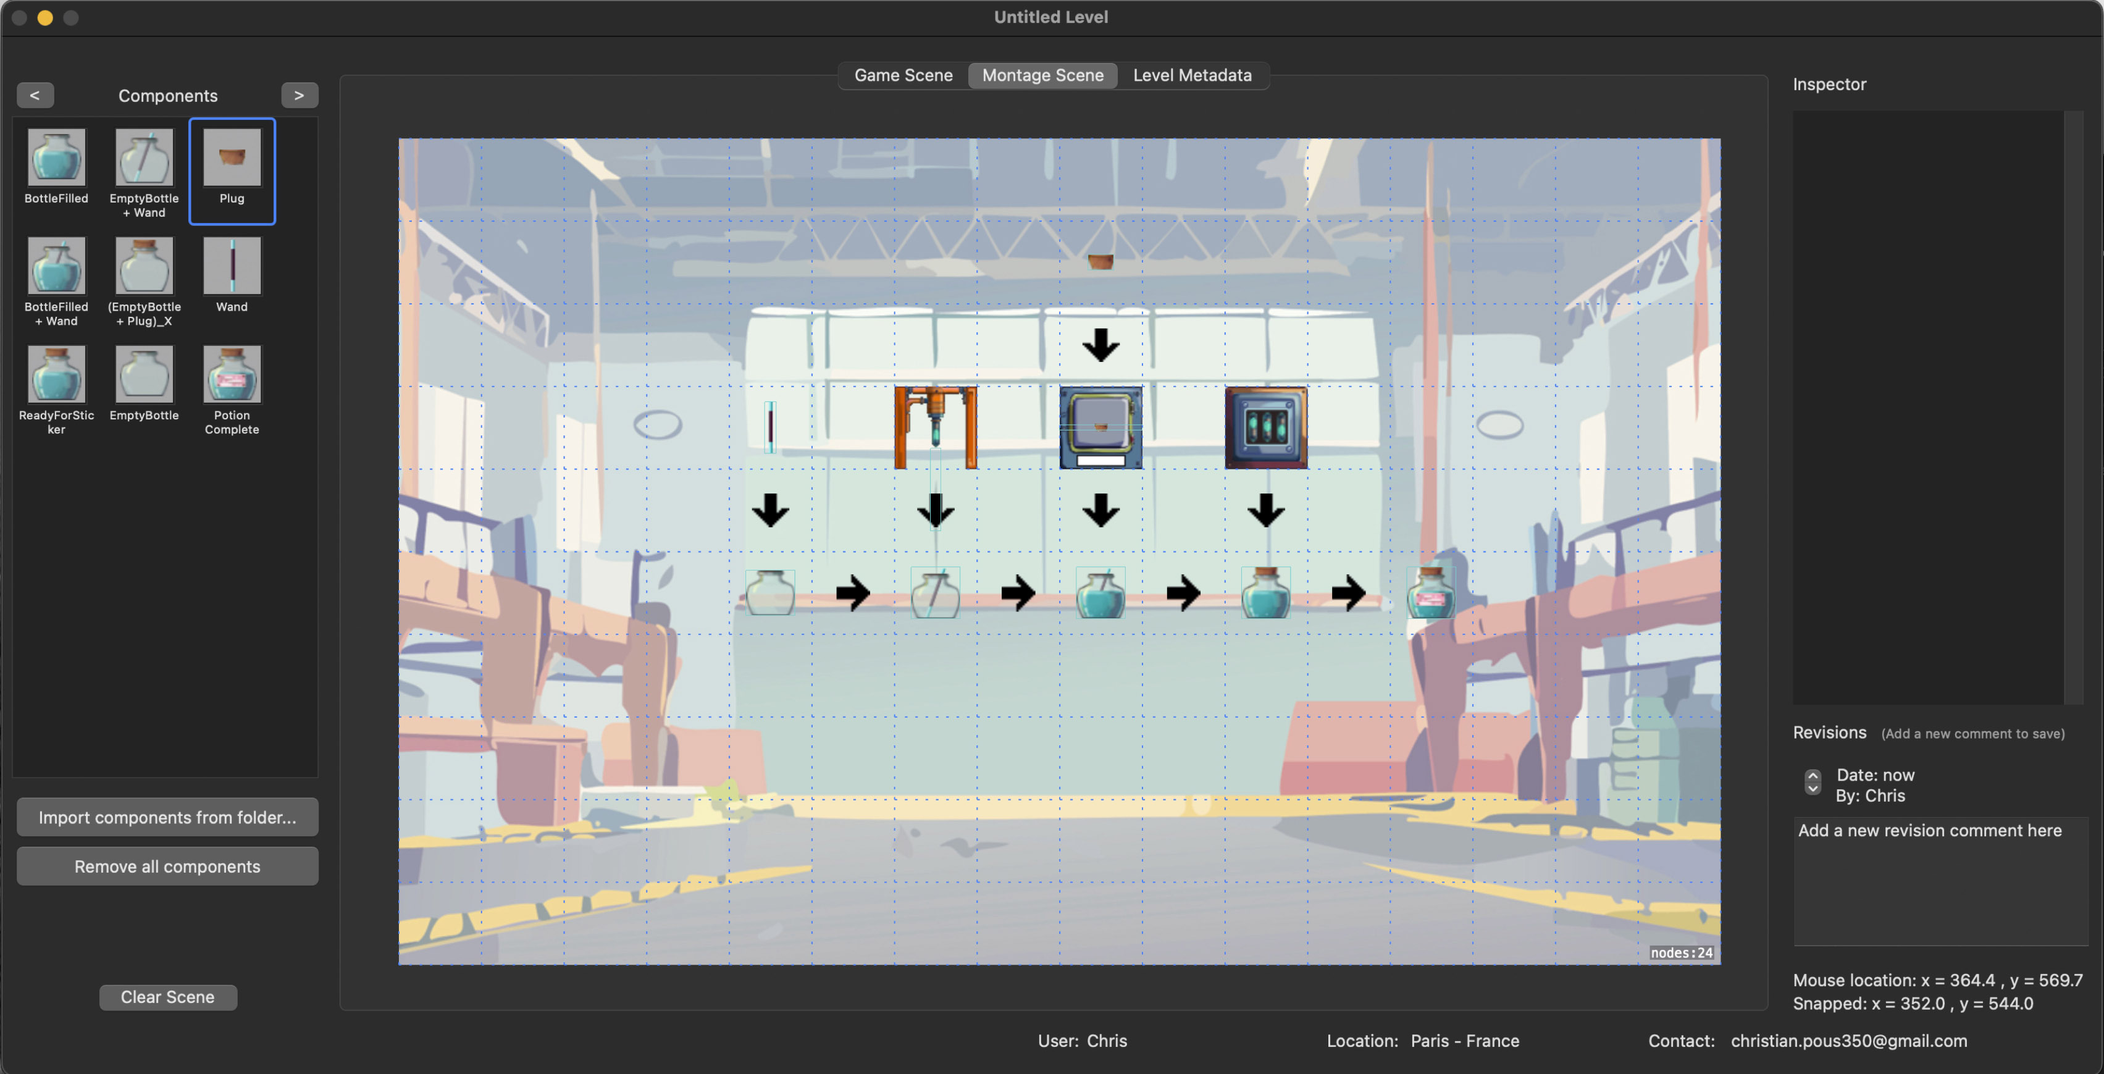
Task: Select the BottleFilled component icon
Action: [x=56, y=157]
